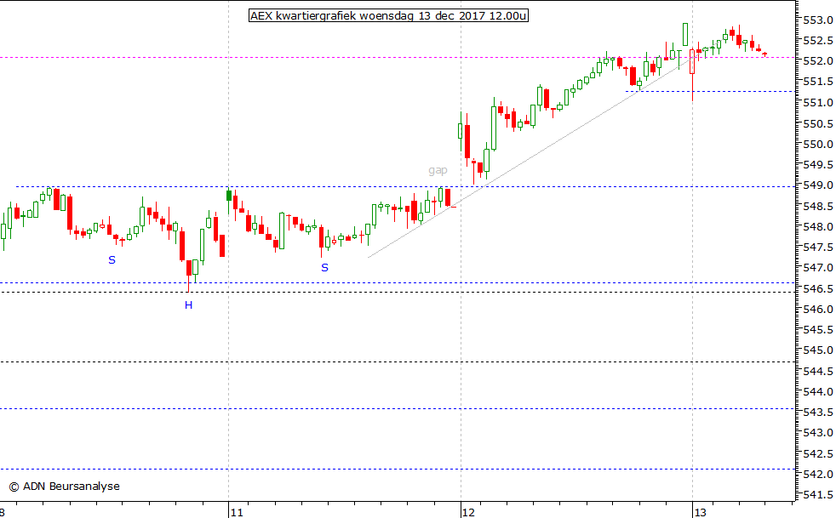Click the 550.0 price axis label

818,144
